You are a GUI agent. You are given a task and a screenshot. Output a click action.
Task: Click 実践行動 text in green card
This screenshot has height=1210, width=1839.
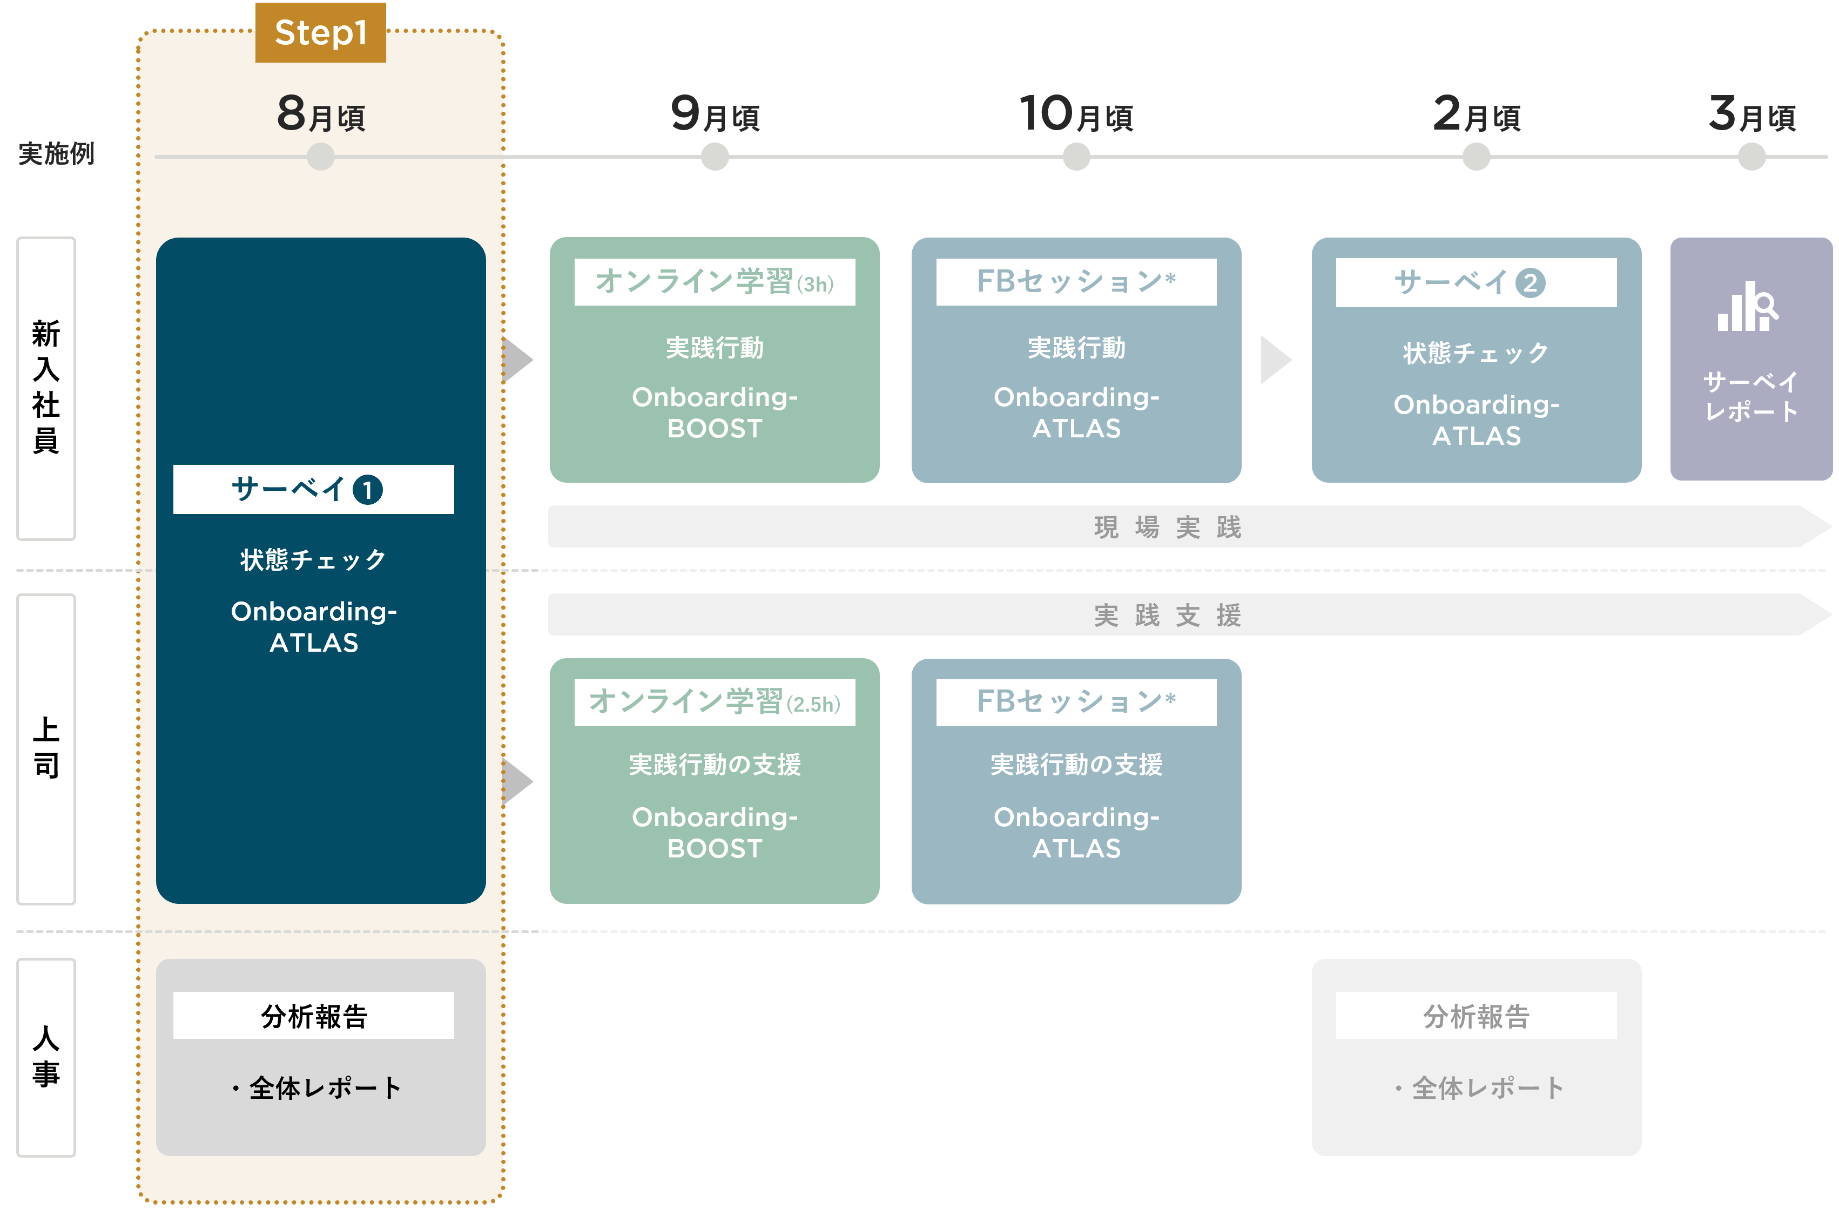715,348
